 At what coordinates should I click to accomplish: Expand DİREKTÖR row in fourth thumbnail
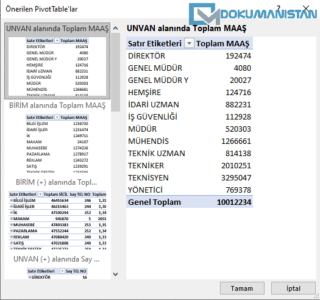(29, 277)
